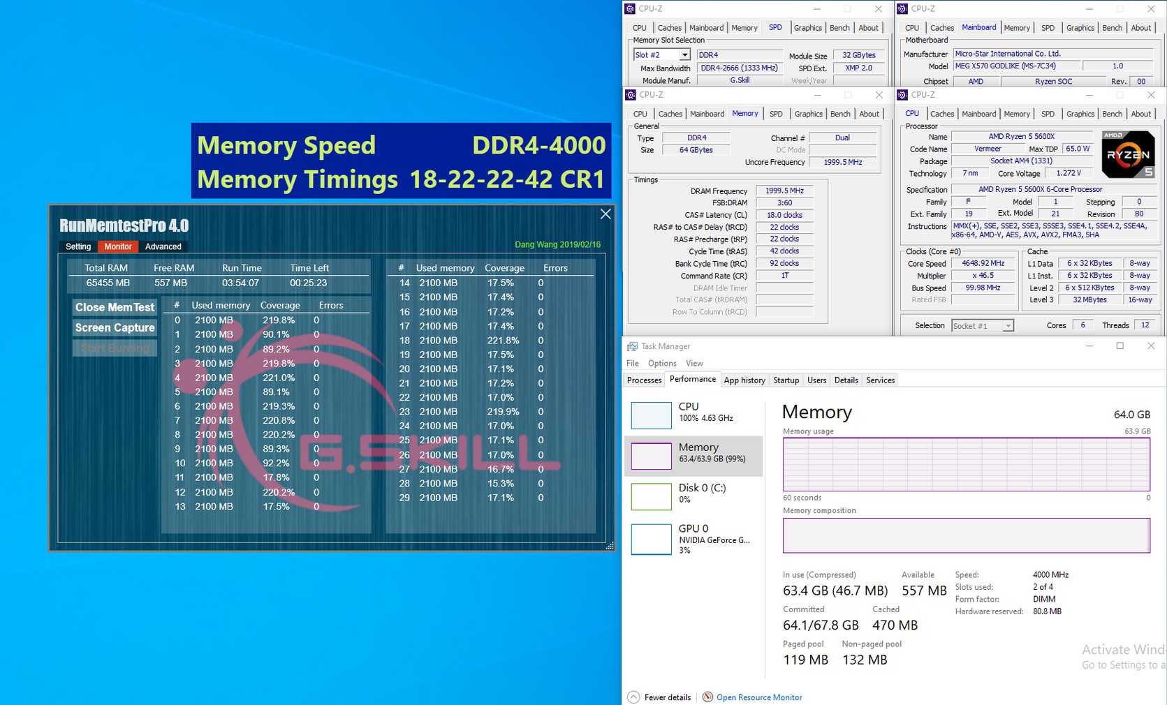Open SPD tab in CPU-Z Memory window
The width and height of the screenshot is (1167, 705).
(776, 114)
